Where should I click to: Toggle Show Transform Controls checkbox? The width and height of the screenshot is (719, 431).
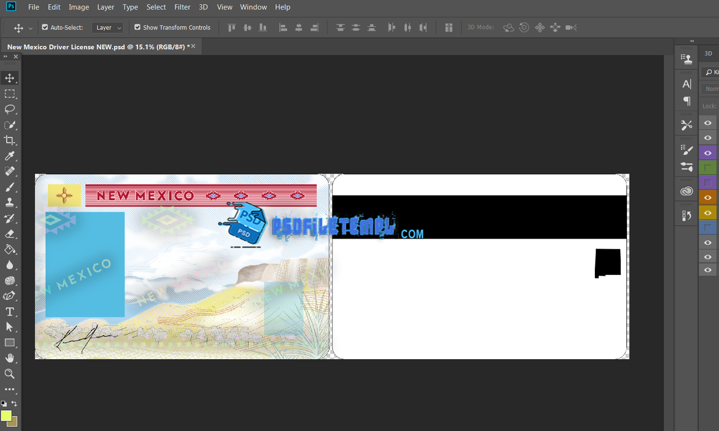coord(137,27)
